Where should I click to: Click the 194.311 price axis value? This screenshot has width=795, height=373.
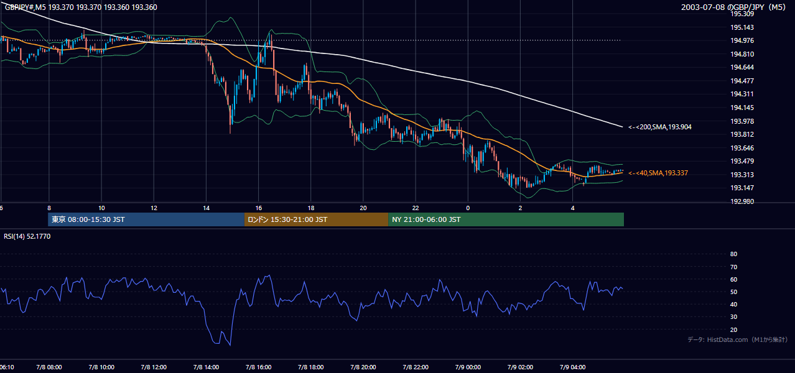pyautogui.click(x=742, y=94)
